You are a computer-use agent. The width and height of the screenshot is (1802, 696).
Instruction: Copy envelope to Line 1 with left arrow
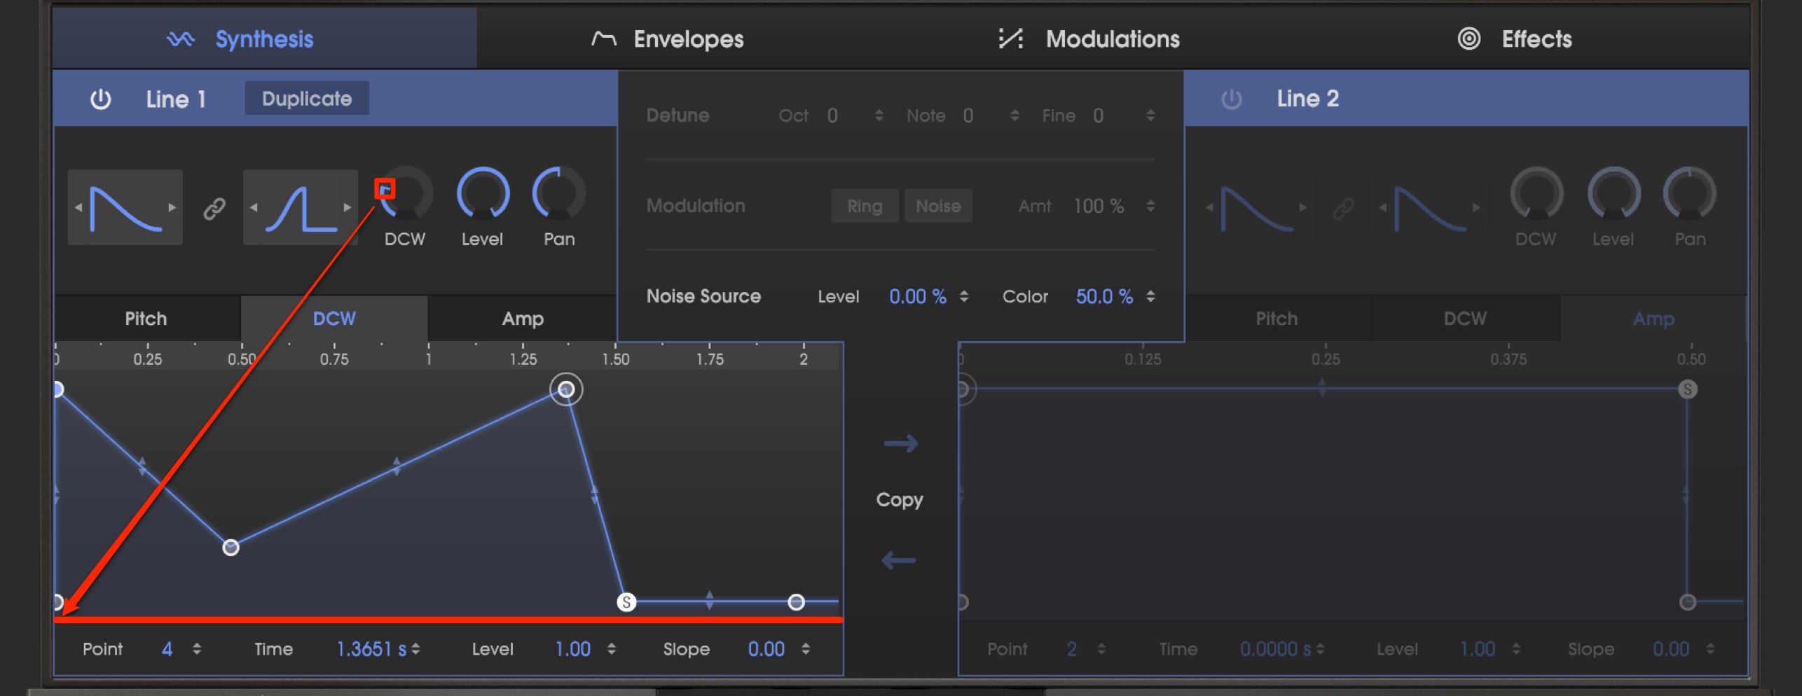point(899,560)
